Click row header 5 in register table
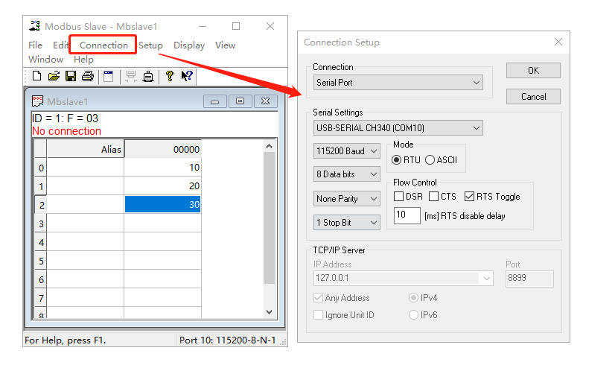The height and width of the screenshot is (371, 615). [x=41, y=261]
